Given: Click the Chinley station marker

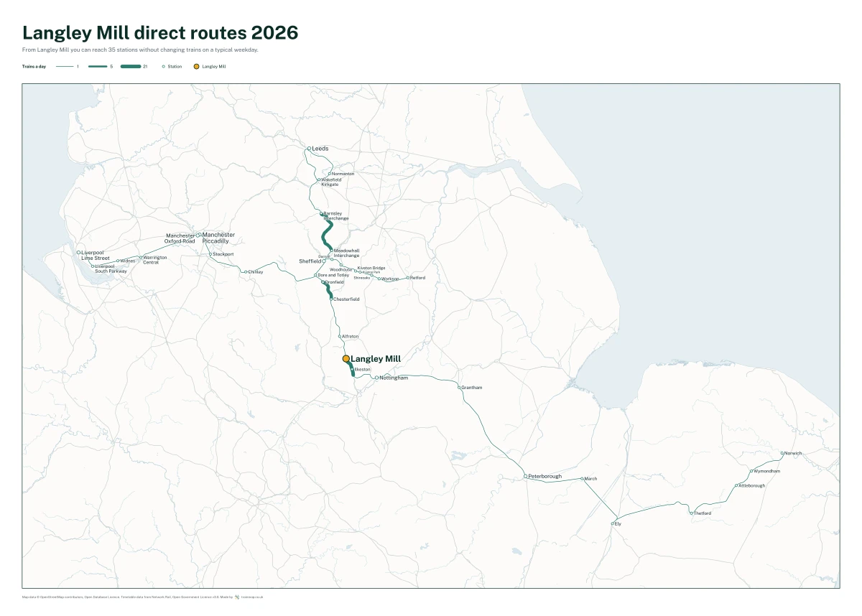Looking at the screenshot, I should click(246, 272).
